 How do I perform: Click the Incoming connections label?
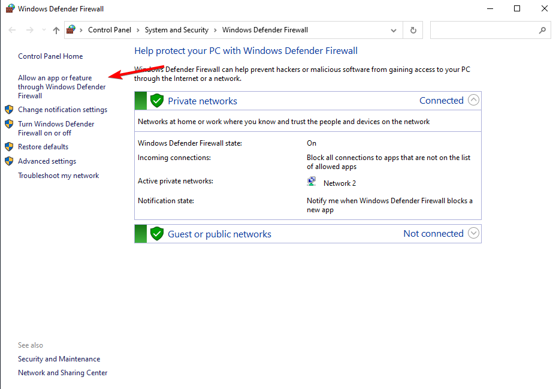[174, 158]
